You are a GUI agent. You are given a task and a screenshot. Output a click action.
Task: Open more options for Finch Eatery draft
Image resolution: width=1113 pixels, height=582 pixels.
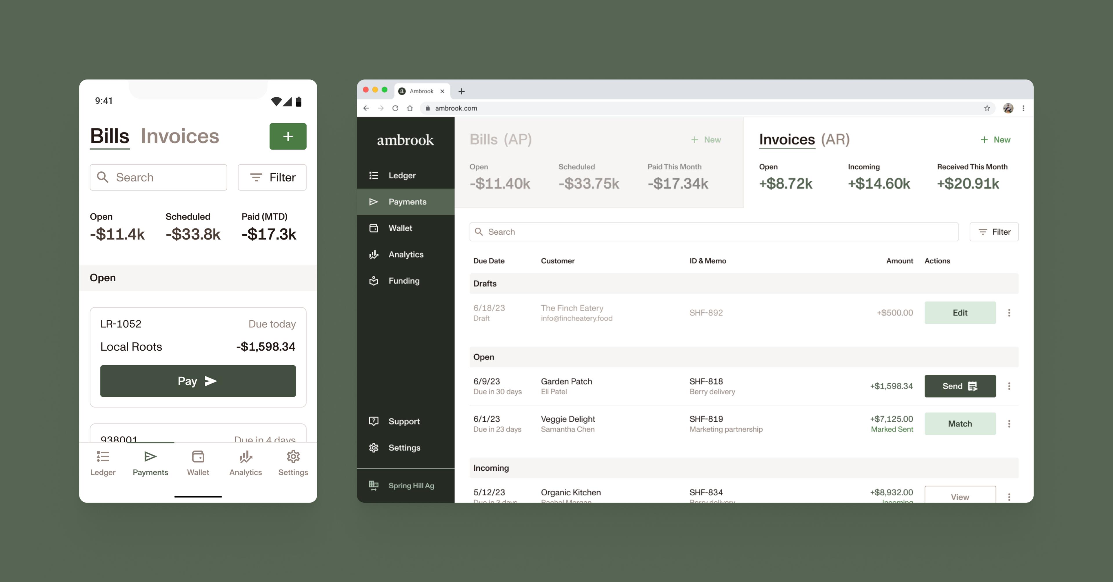click(1009, 313)
